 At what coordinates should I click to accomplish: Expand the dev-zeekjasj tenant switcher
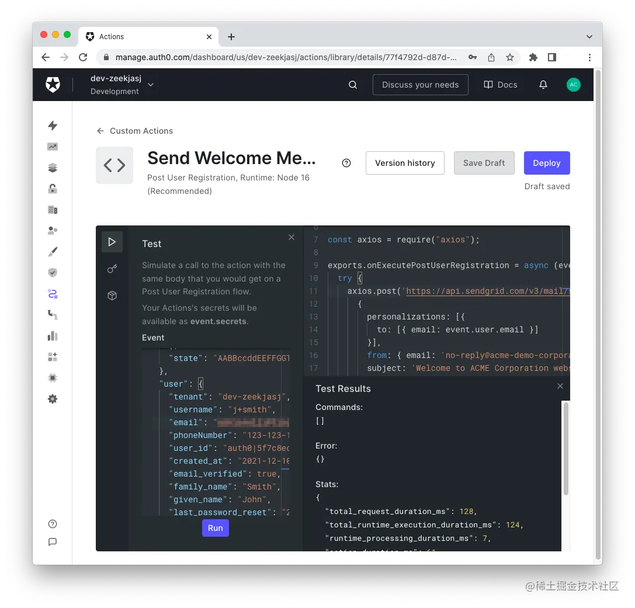[150, 84]
